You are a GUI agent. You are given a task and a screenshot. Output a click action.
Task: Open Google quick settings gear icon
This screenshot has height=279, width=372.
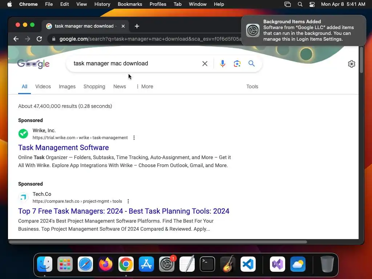351,64
